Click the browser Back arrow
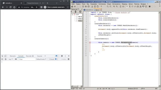 (x=3, y=7)
